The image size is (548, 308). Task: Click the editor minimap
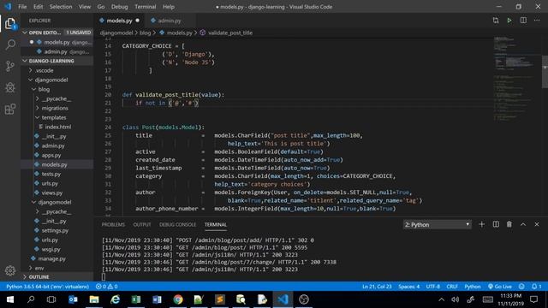point(517,79)
